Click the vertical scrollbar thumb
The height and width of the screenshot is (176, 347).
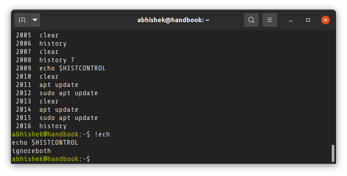coord(333,153)
